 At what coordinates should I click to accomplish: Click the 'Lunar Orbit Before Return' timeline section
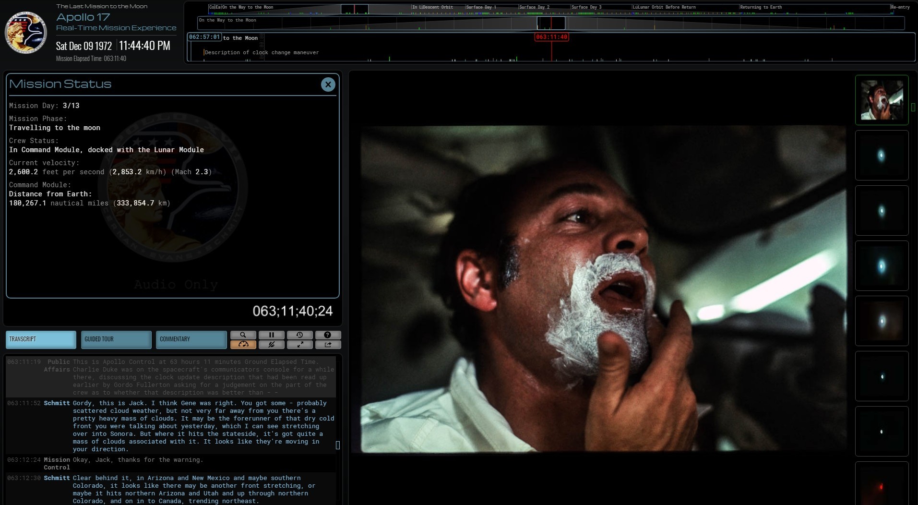pyautogui.click(x=667, y=7)
